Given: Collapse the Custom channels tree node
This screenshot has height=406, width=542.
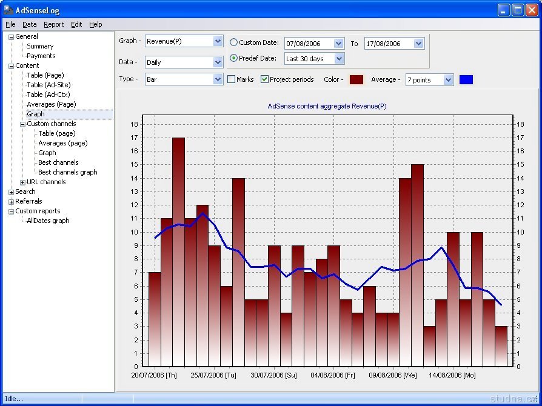Looking at the screenshot, I should click(x=23, y=124).
